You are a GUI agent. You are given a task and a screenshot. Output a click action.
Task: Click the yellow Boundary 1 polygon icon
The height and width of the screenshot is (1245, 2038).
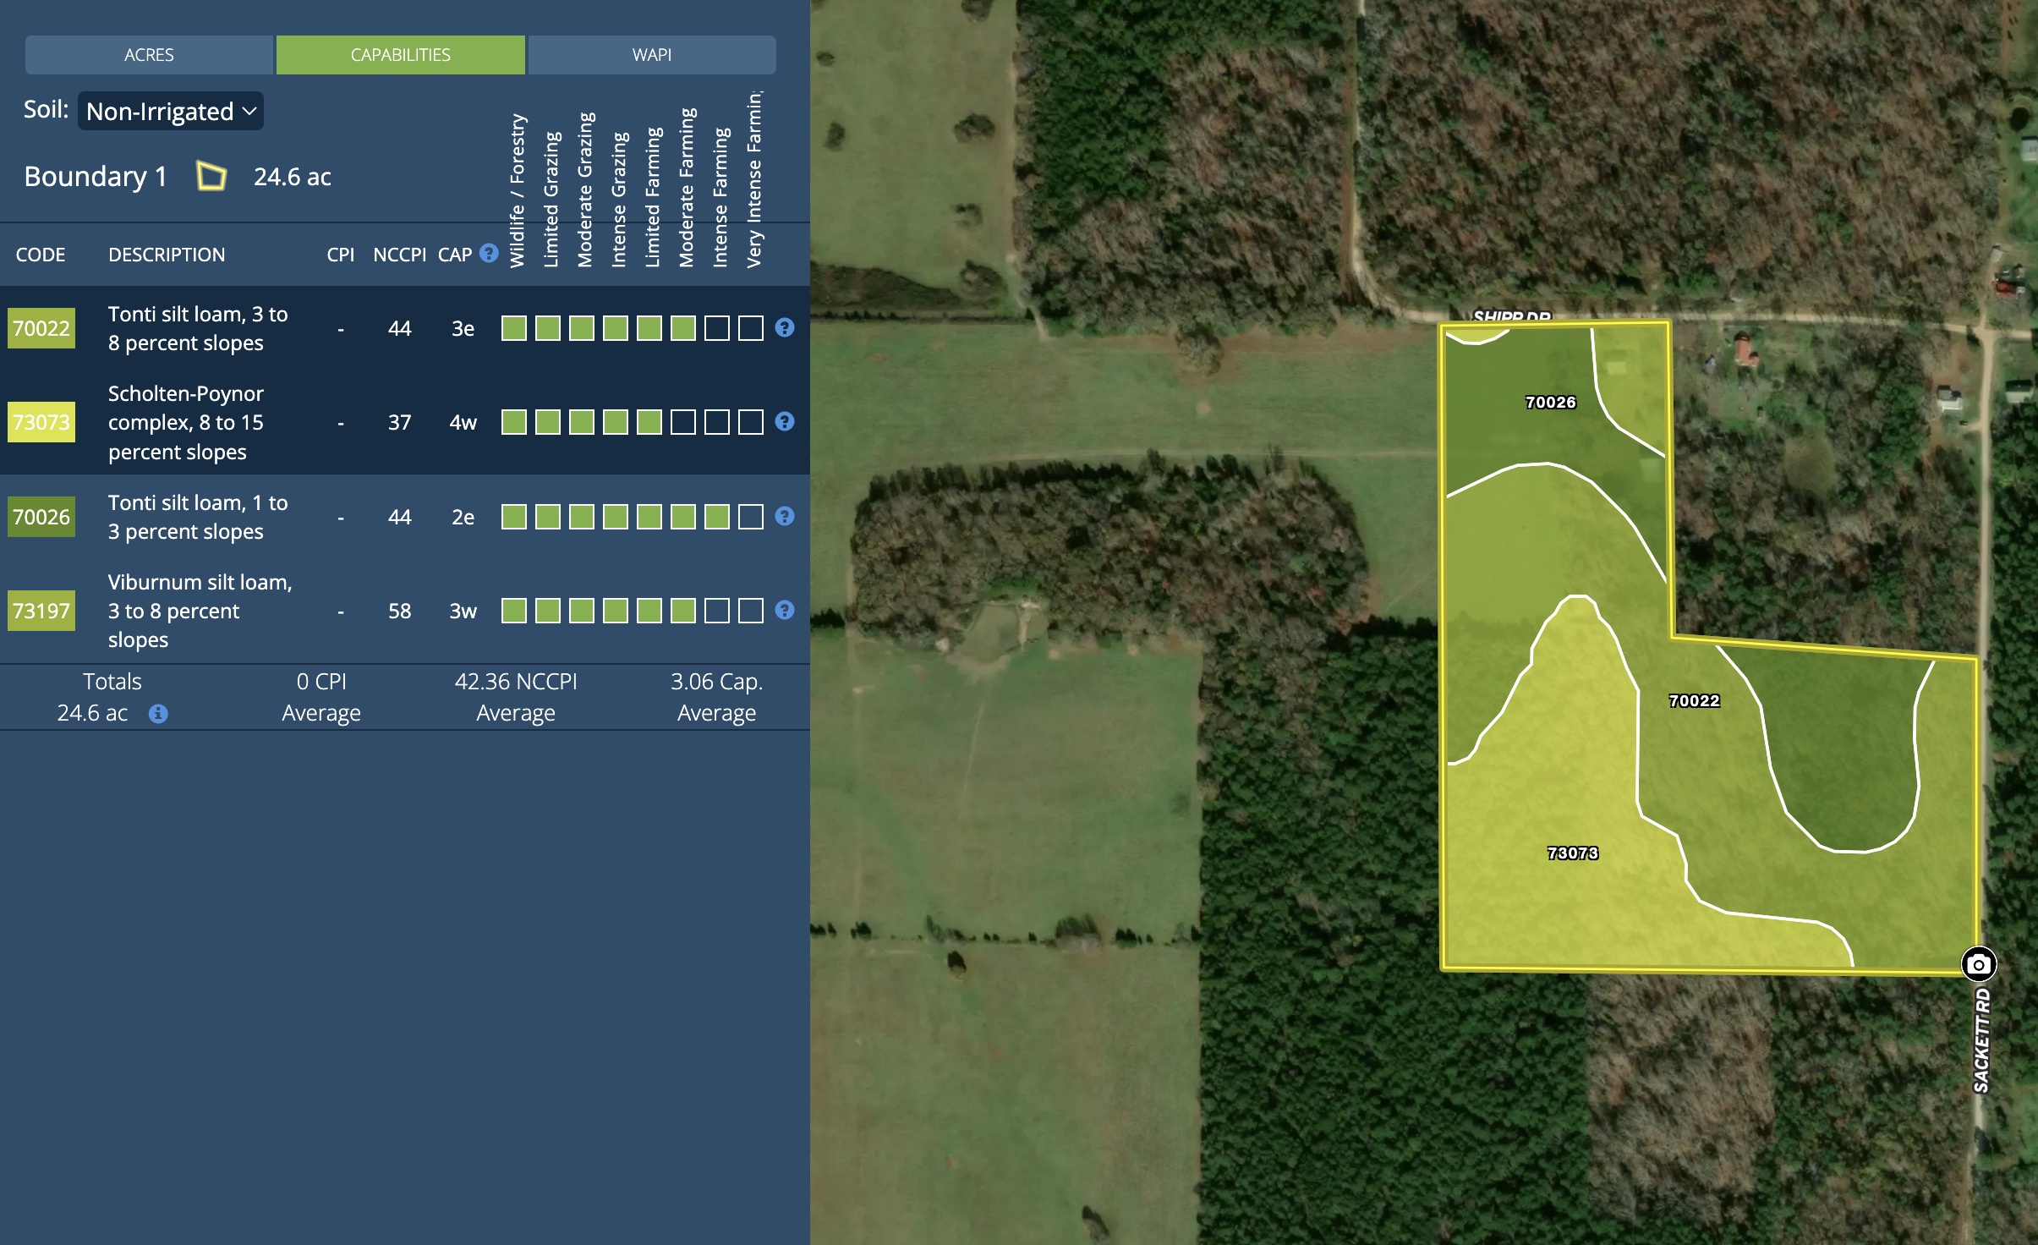point(211,176)
